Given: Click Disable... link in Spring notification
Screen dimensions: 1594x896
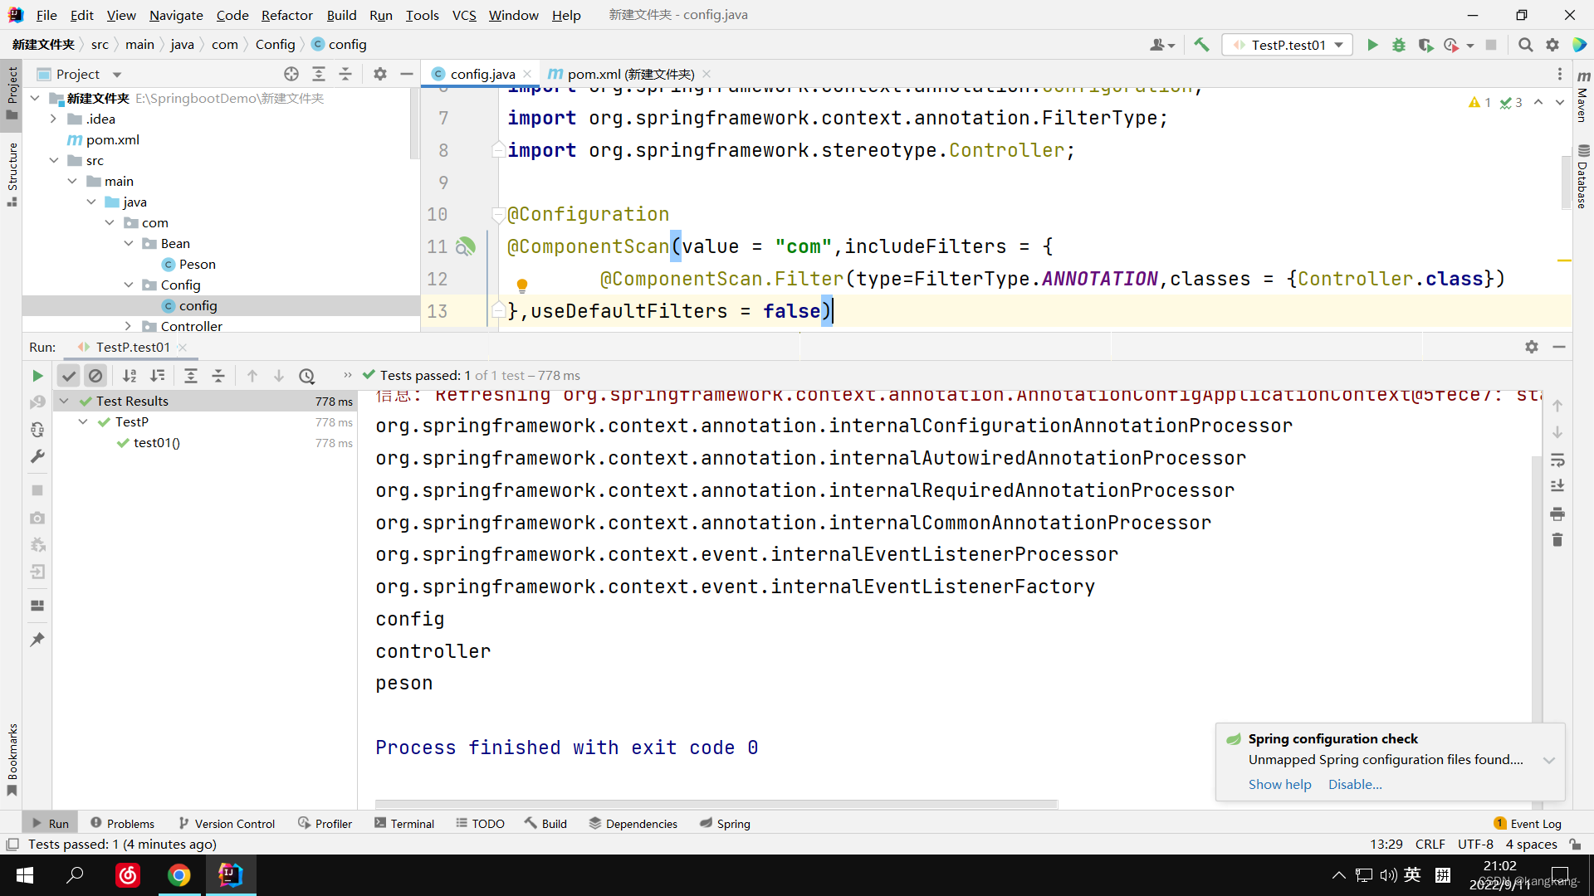Looking at the screenshot, I should click(x=1354, y=784).
